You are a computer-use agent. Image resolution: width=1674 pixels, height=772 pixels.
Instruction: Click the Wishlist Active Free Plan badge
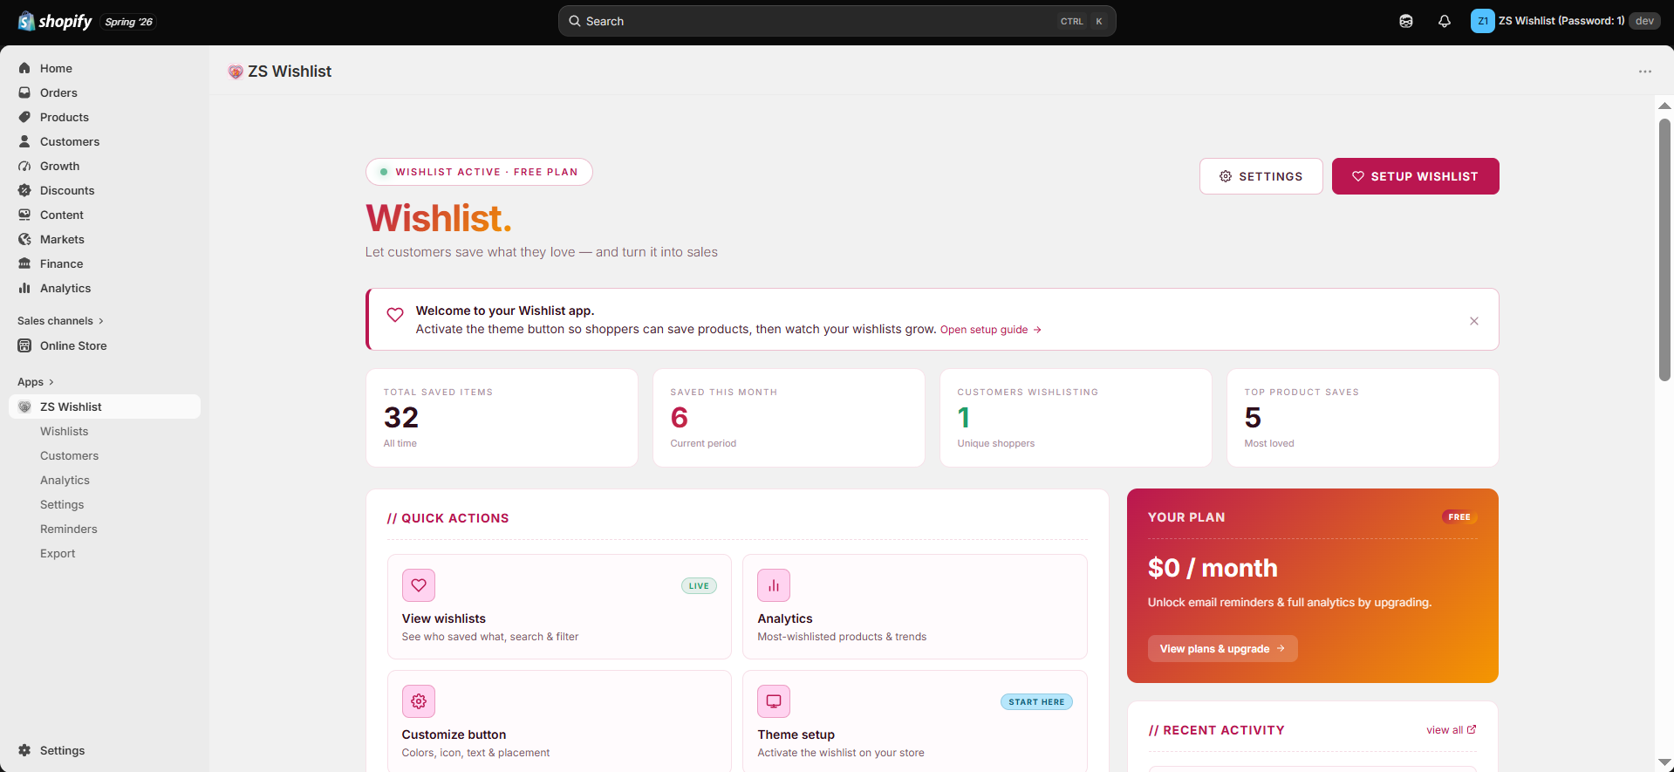coord(479,172)
